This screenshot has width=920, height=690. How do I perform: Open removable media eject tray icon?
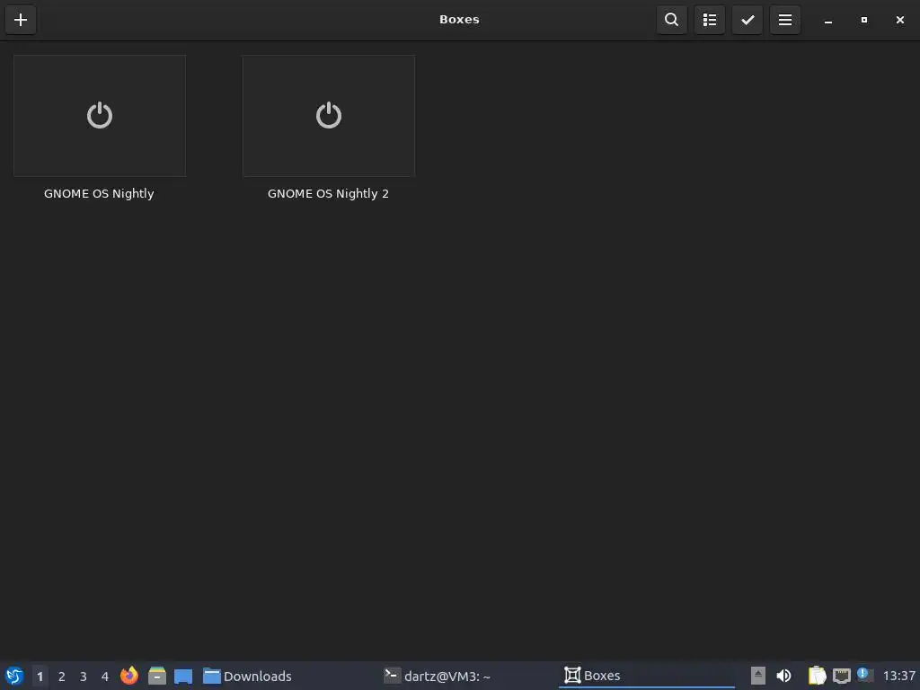point(757,676)
